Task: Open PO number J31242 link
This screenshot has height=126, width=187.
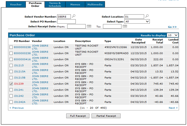Action: [19, 96]
